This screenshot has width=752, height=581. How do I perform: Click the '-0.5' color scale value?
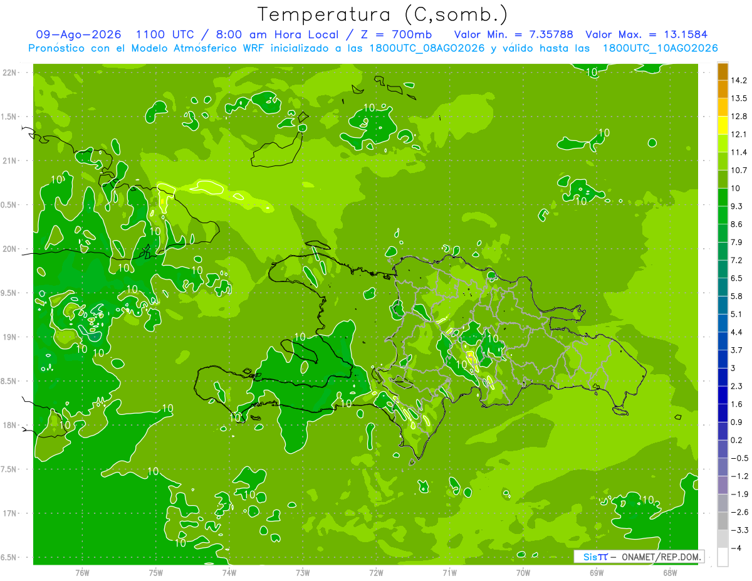(x=739, y=458)
